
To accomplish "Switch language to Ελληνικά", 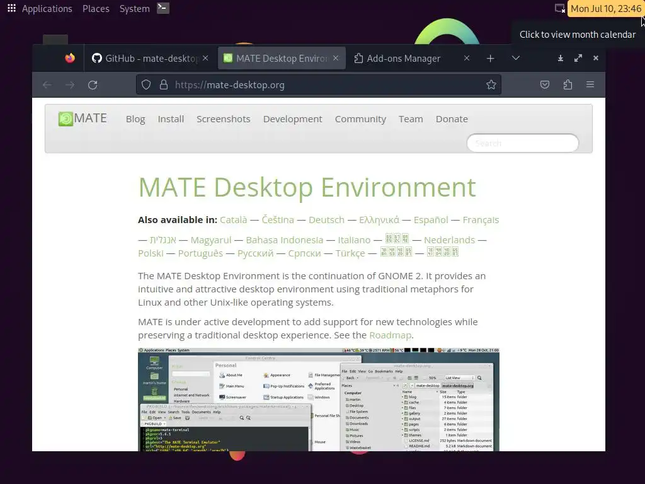I will point(379,220).
